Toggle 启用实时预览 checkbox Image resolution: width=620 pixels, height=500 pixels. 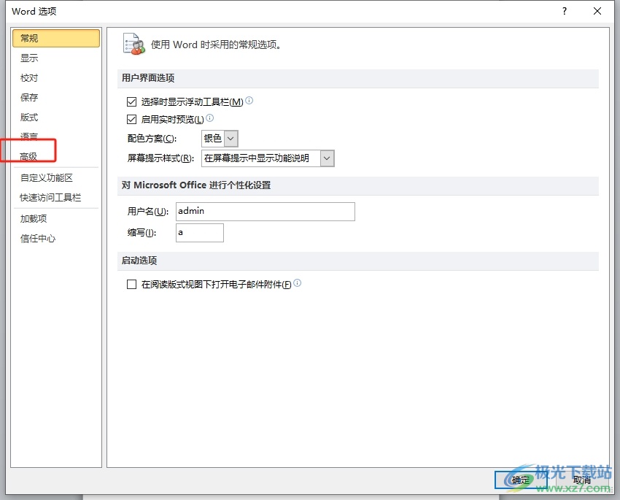(x=132, y=119)
